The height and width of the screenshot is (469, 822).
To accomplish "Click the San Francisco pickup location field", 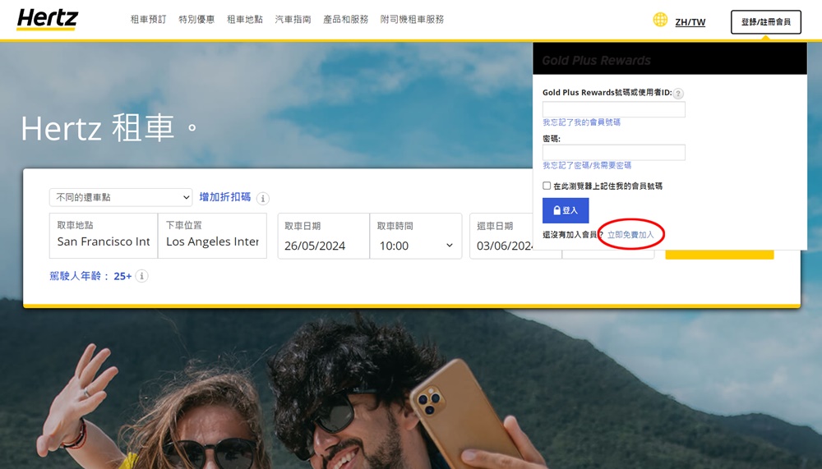I will 104,236.
